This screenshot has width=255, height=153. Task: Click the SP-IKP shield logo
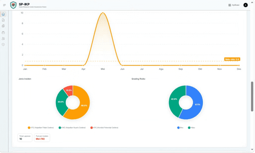(x=13, y=5)
